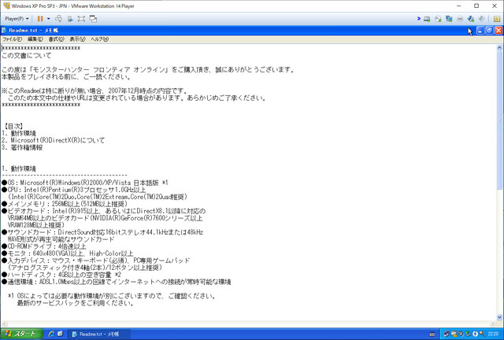Expand VMware device toolbar double-arrow
This screenshot has height=340, width=504.
[418, 19]
